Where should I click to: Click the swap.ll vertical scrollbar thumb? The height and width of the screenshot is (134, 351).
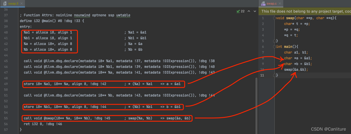257,105
